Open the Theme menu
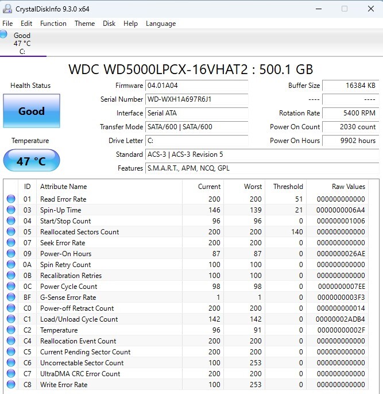Viewport: 383px width, 394px height. pyautogui.click(x=84, y=24)
